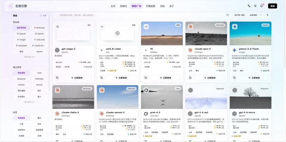The width and height of the screenshot is (286, 142).
Task: Open the language translation switcher
Action: [249, 6]
